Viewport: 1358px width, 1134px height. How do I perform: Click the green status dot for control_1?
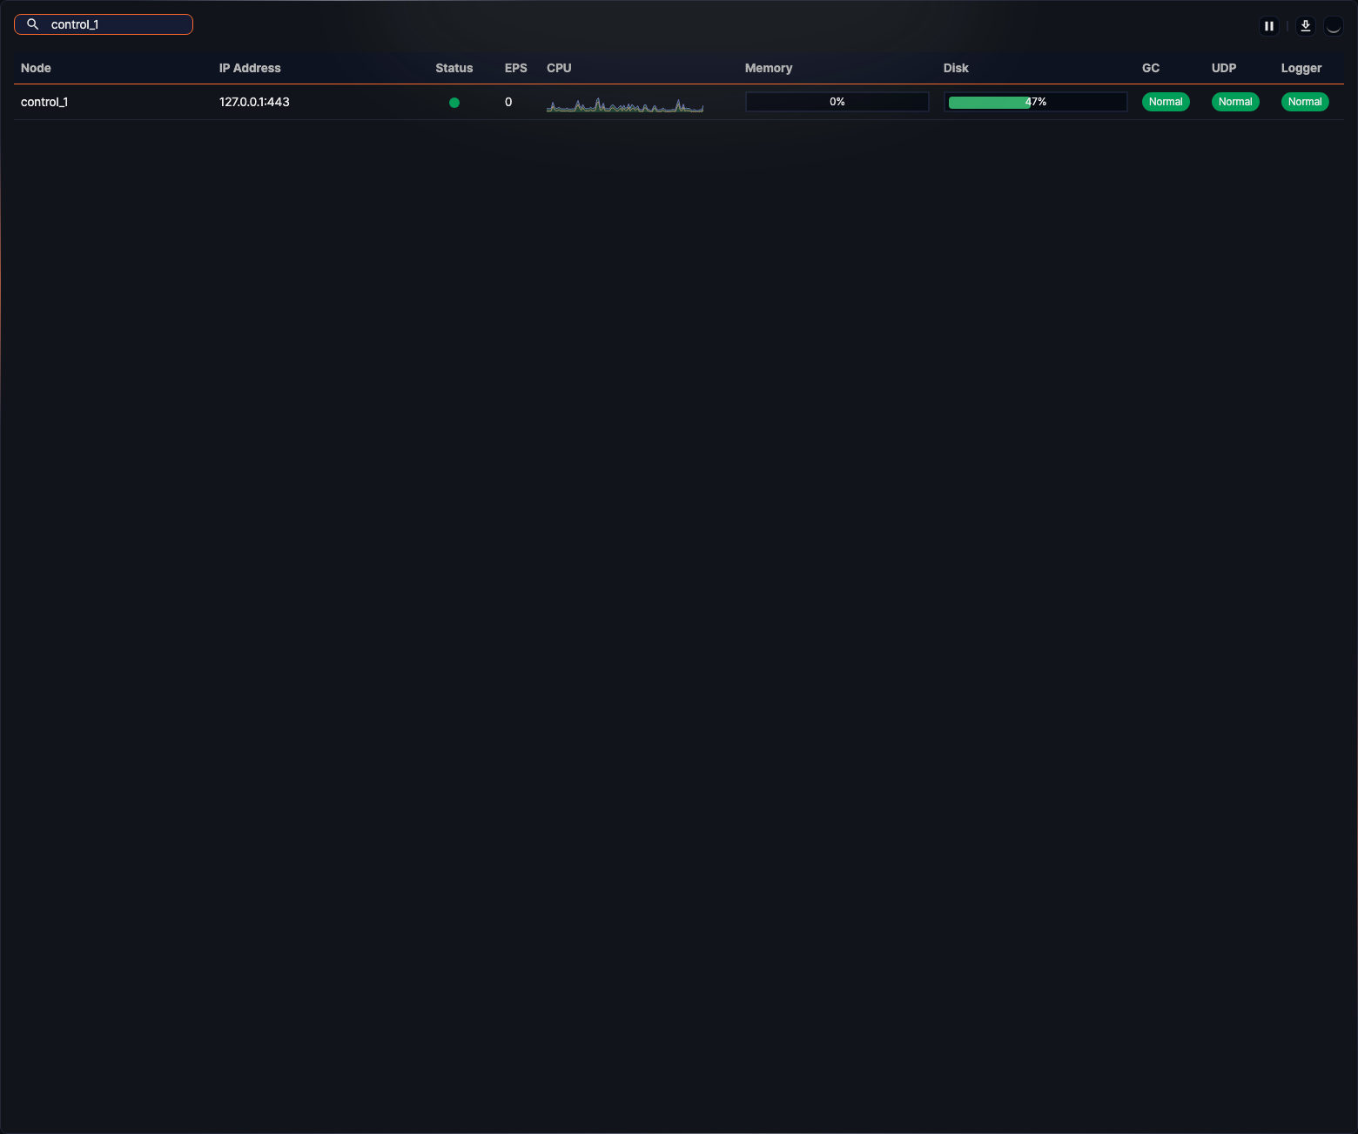pos(454,102)
